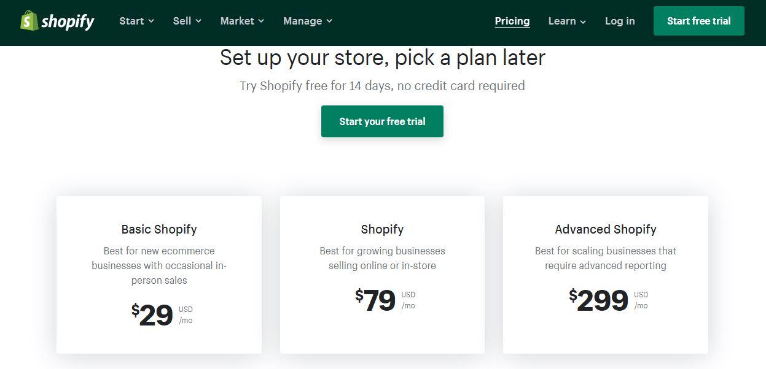The image size is (766, 369).
Task: Open the Sell dropdown menu
Action: pyautogui.click(x=187, y=21)
